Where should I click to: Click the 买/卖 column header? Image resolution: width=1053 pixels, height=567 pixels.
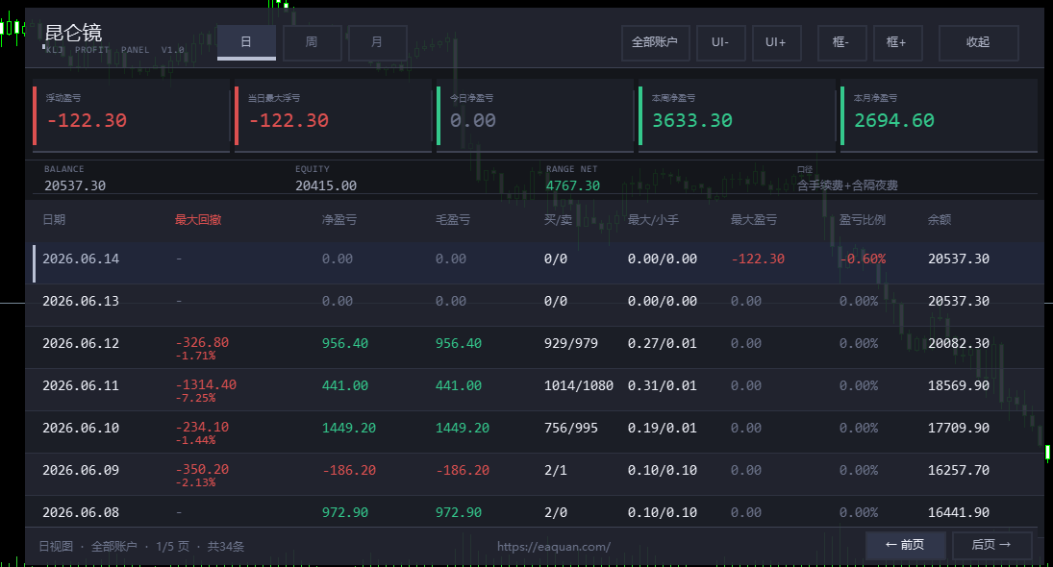[558, 220]
